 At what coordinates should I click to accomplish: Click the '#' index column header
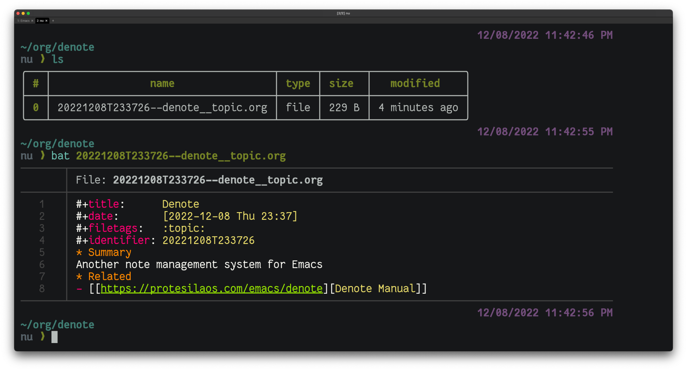pos(36,83)
